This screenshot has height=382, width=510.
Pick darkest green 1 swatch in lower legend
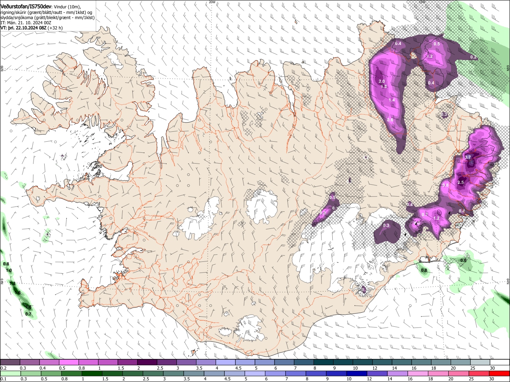(x=92, y=373)
